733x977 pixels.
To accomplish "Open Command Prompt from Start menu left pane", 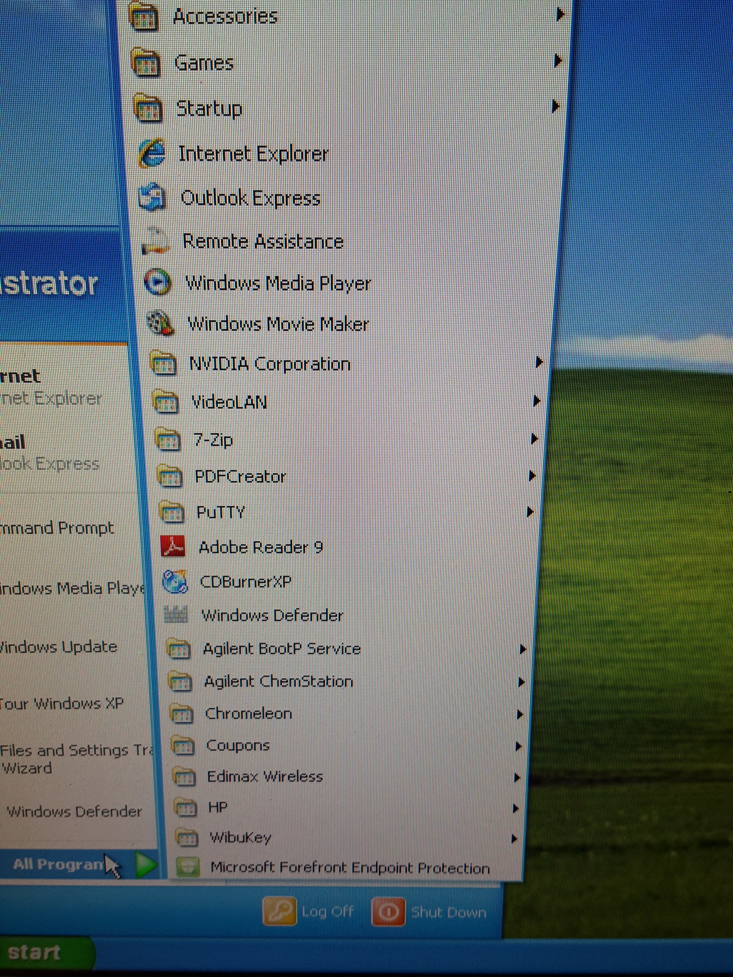I will click(x=57, y=528).
